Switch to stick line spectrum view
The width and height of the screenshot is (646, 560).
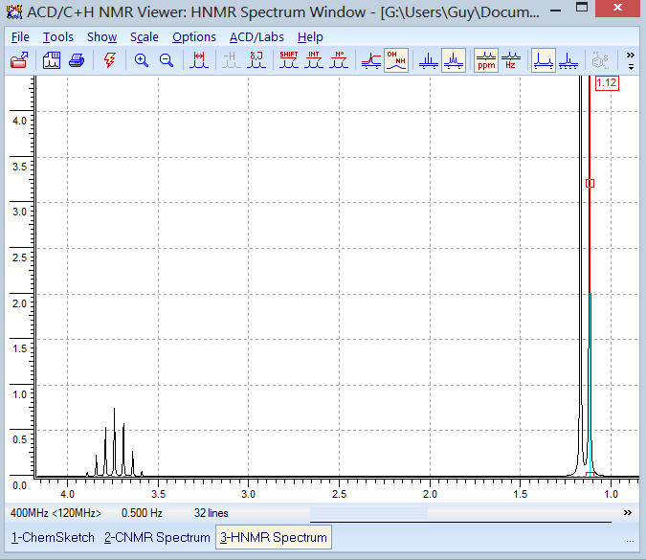429,60
